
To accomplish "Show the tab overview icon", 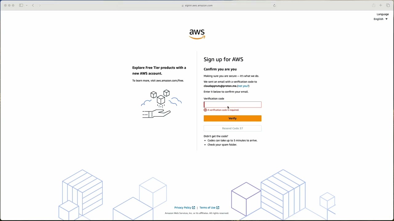I will [x=388, y=6].
